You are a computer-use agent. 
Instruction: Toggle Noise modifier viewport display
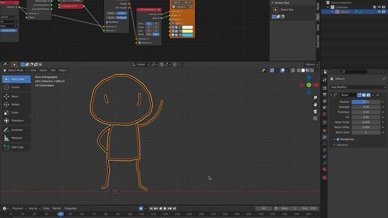tap(364, 95)
